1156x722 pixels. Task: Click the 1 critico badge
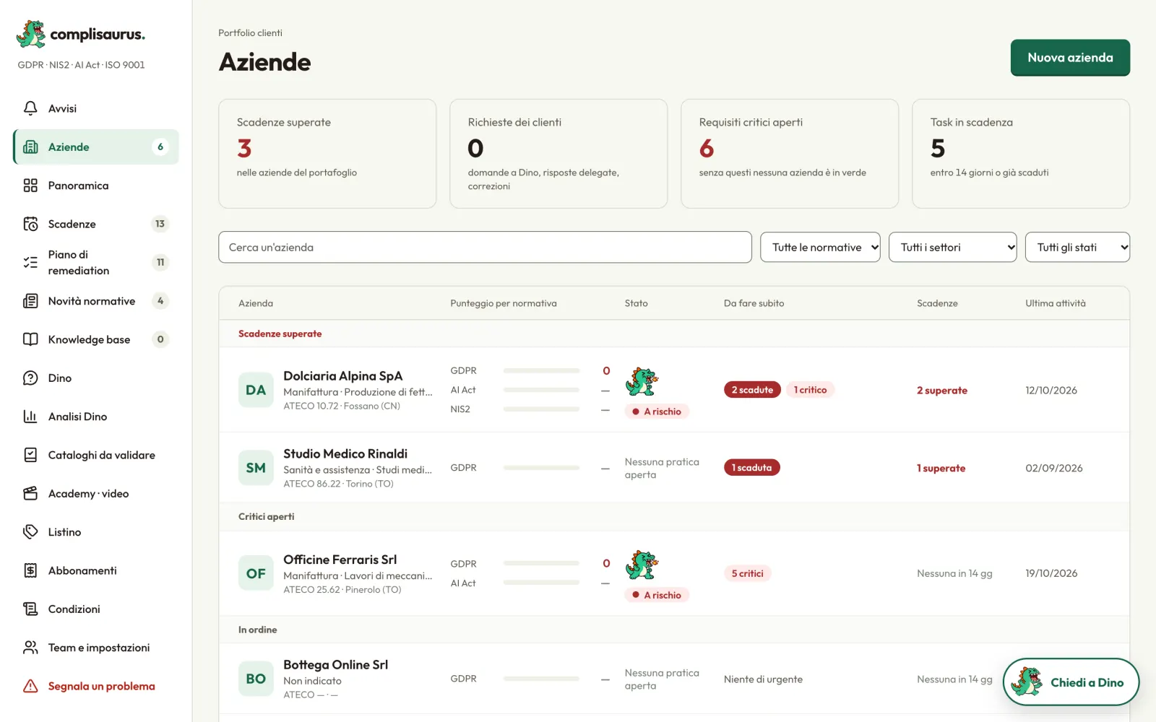tap(810, 390)
